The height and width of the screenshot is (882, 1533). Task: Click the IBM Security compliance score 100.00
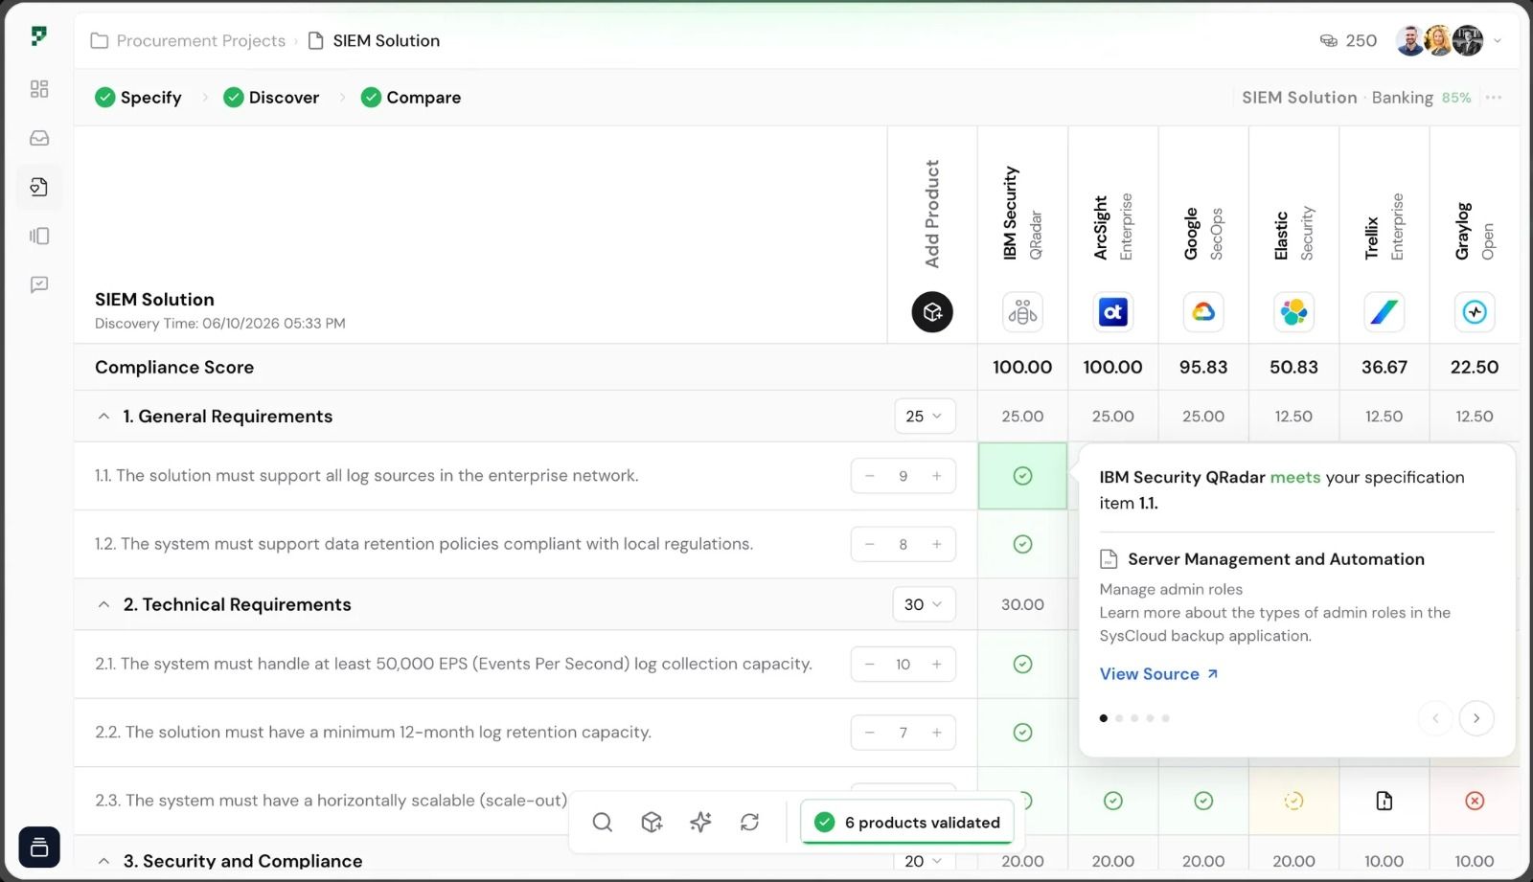(1022, 368)
